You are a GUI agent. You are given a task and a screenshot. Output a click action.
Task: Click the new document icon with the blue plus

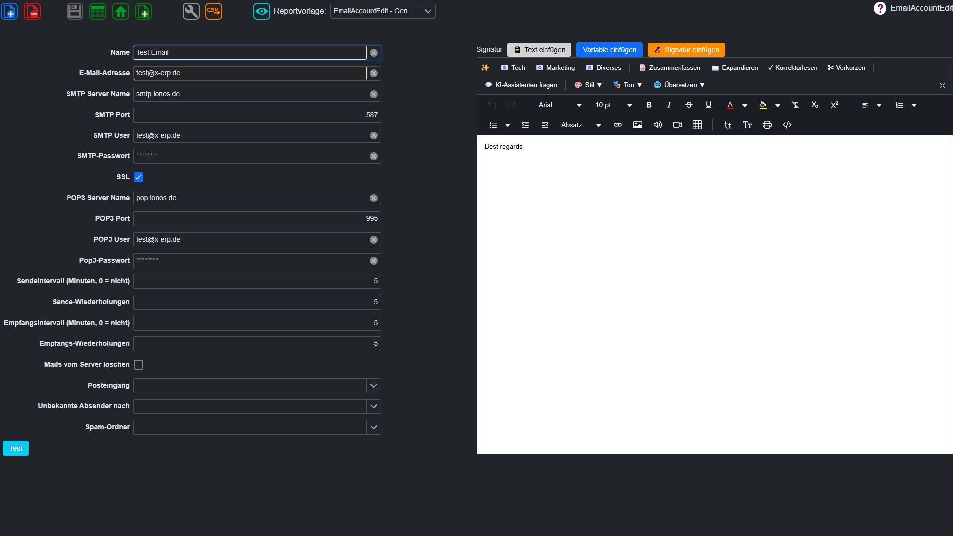click(x=10, y=11)
